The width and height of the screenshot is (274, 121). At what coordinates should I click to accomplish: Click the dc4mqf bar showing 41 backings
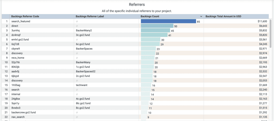coord(154,35)
